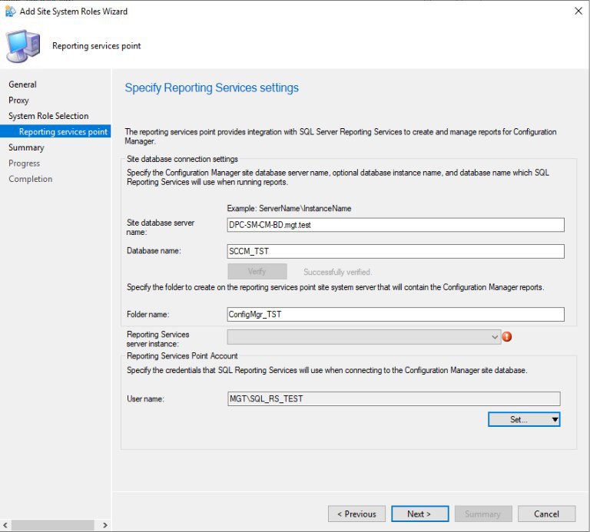590x532 pixels.
Task: Open the Reporting Services server instance dropdown
Action: tap(364, 337)
